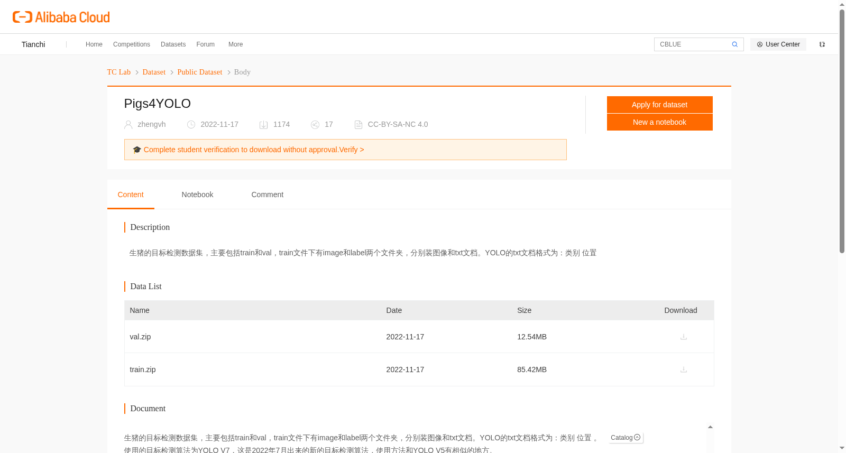The height and width of the screenshot is (453, 846).
Task: Switch to the Content tab
Action: tap(131, 195)
